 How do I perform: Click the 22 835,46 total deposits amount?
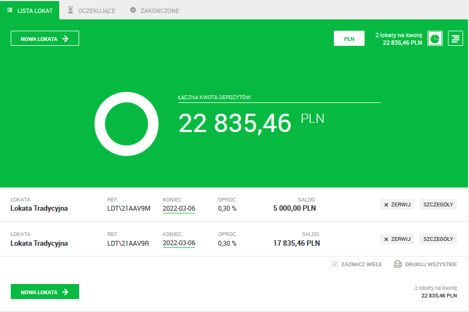(x=235, y=123)
